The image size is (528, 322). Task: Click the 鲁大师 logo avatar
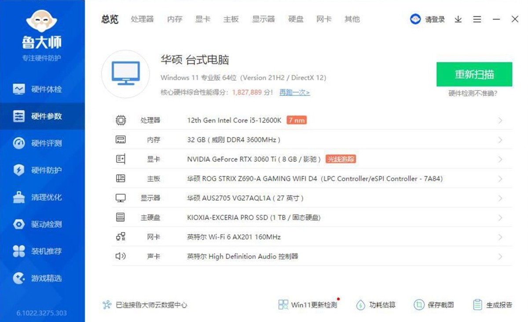point(42,20)
